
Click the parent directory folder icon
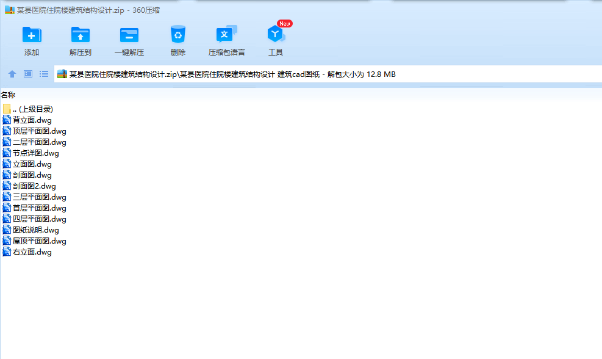[x=7, y=109]
